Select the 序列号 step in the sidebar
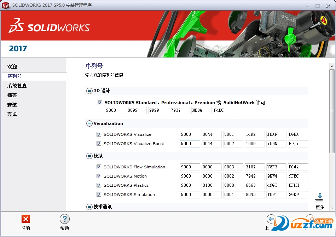This screenshot has height=237, width=336. 15,76
